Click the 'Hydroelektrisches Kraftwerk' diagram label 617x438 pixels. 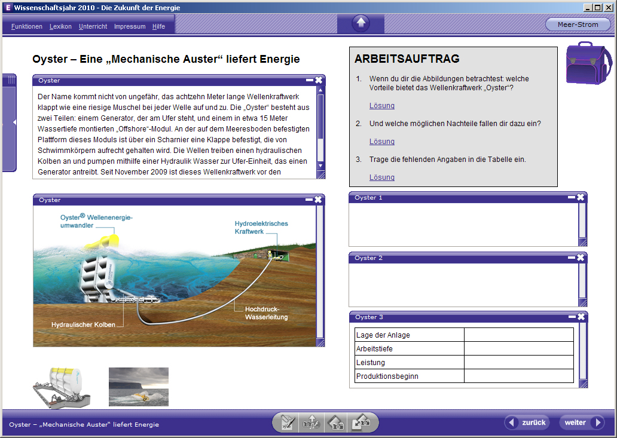pos(261,227)
